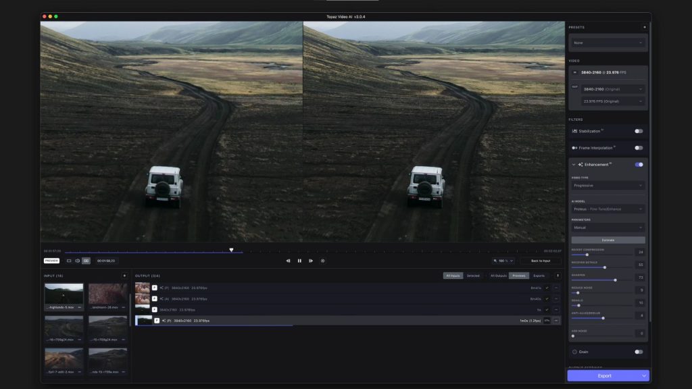Select the Previews filter tab

pos(519,276)
